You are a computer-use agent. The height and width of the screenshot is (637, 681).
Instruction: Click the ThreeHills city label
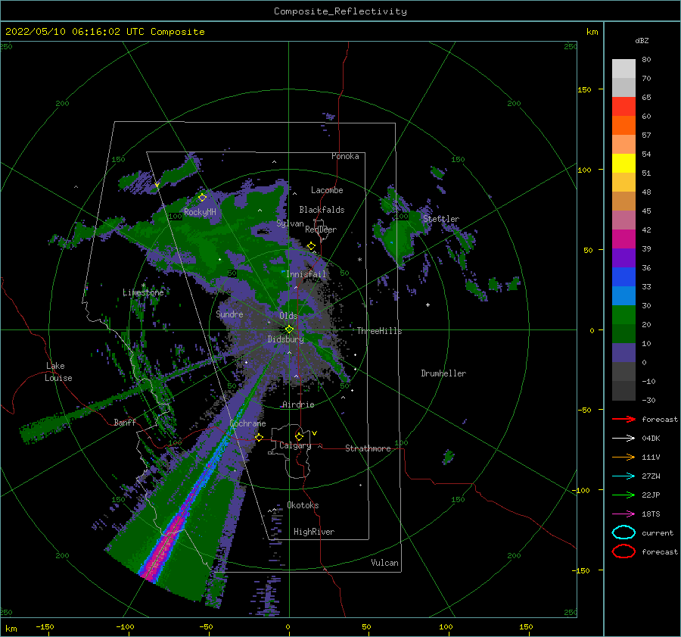pos(380,331)
